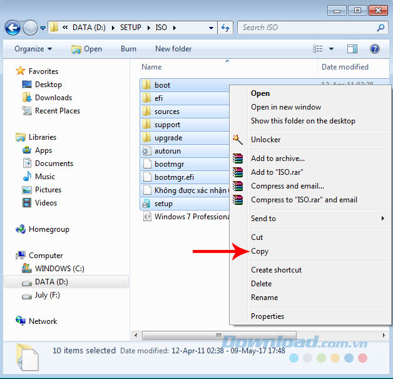
Task: Change view with the views icon
Action: point(317,49)
